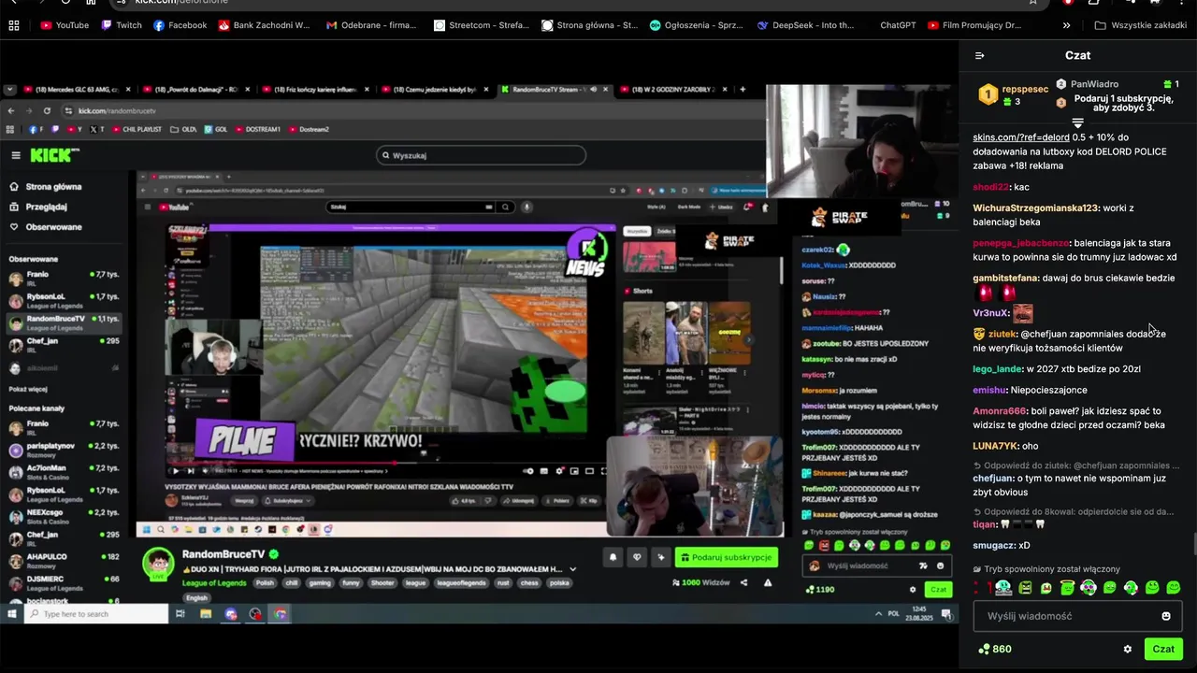Insert the DJ turntable emote

coord(1003,588)
